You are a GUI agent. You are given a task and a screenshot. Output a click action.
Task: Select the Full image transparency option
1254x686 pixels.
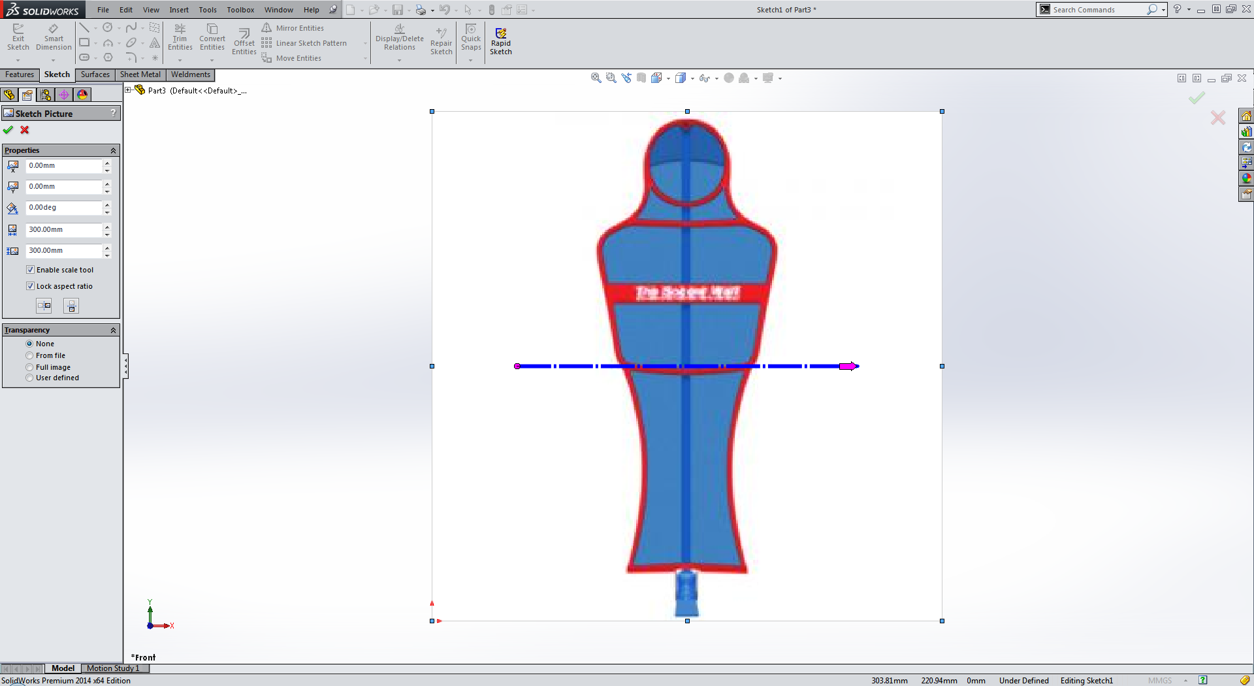tap(30, 367)
